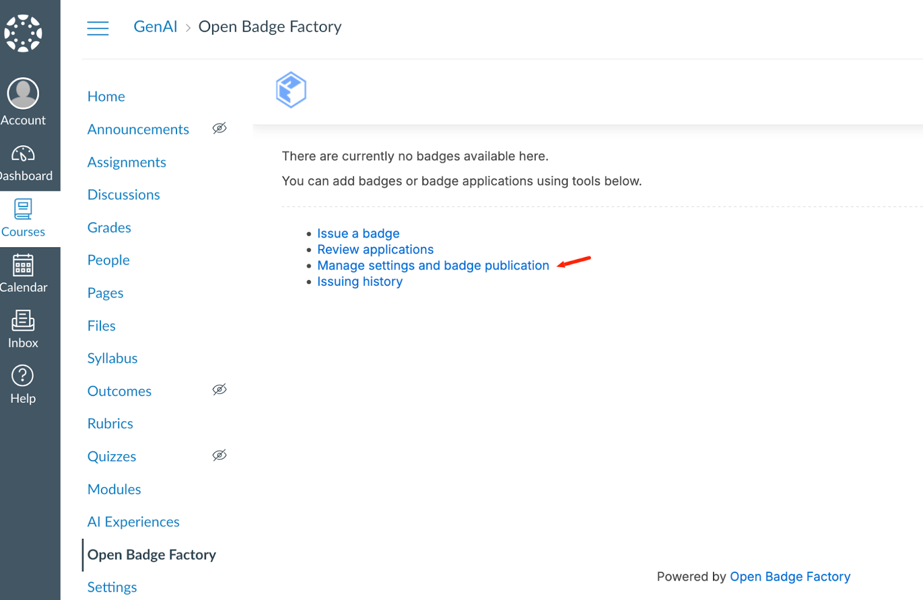The image size is (923, 600).
Task: Open the Powered by Open Badge Factory link
Action: point(790,577)
